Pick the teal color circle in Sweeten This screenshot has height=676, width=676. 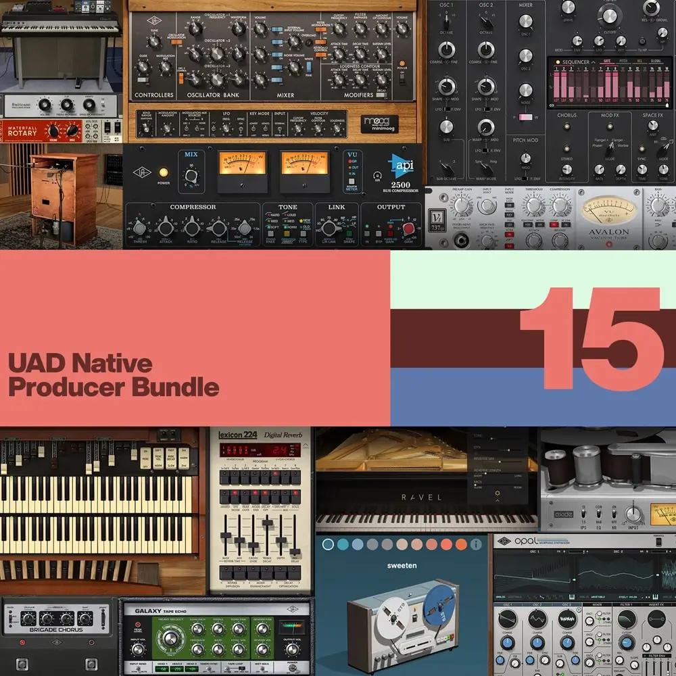tap(343, 544)
